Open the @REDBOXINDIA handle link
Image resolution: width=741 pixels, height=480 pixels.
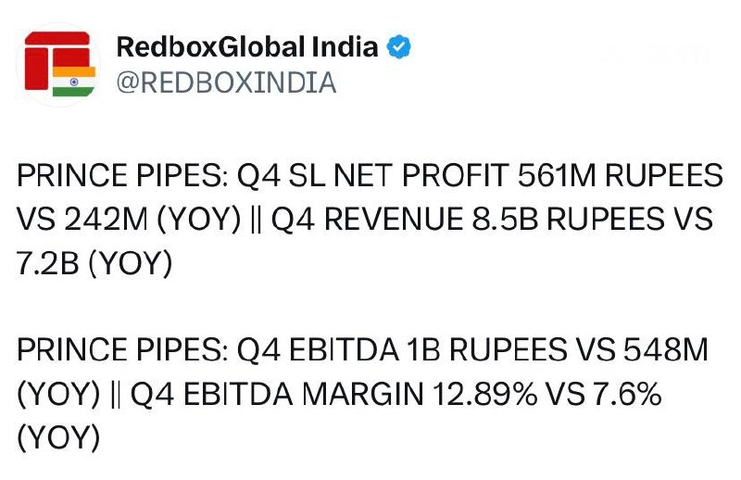(226, 82)
